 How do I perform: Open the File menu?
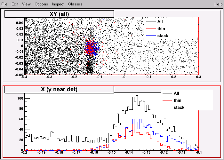[x=4, y=4]
